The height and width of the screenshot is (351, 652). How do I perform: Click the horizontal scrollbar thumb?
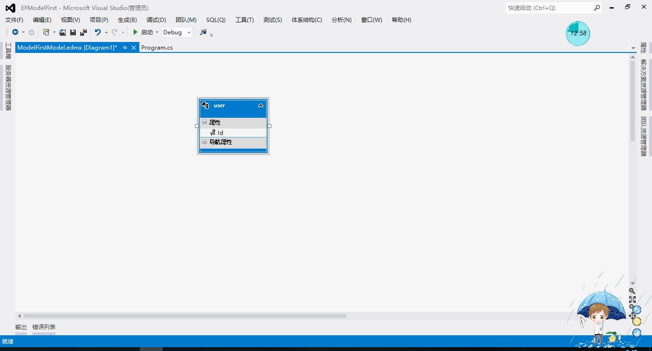[185, 316]
